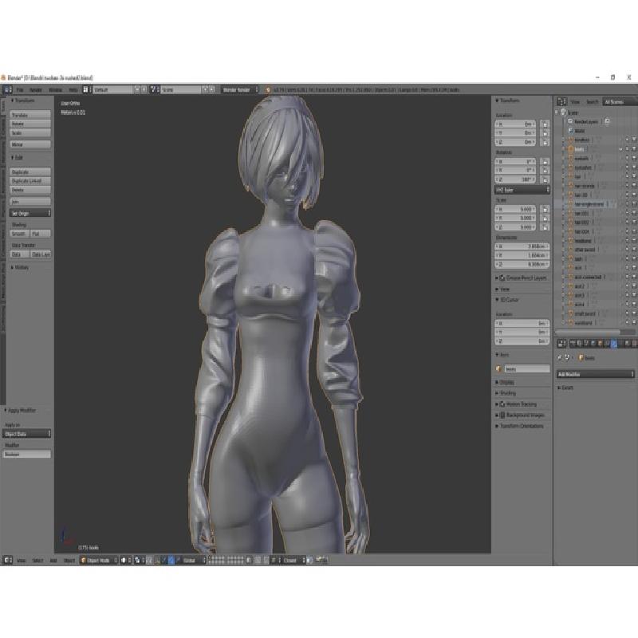This screenshot has width=638, height=638.
Task: Click the Background Images panel icon
Action: click(x=502, y=415)
